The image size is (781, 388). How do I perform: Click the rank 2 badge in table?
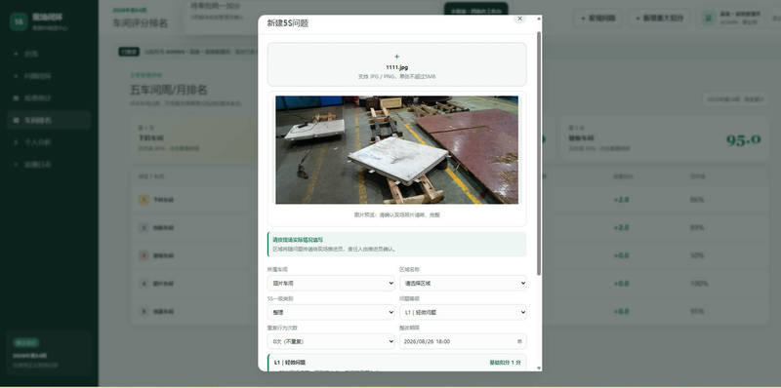tap(144, 227)
